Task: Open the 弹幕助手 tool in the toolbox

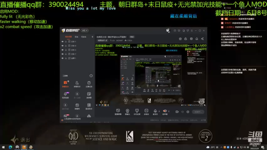Action: [65, 84]
